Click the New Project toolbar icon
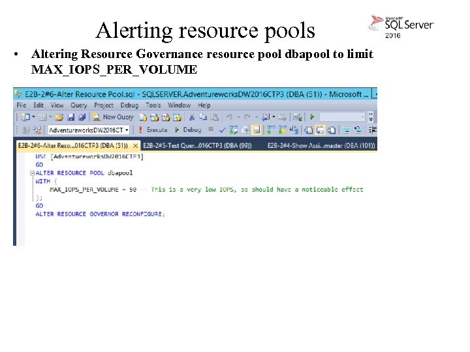 [25, 117]
